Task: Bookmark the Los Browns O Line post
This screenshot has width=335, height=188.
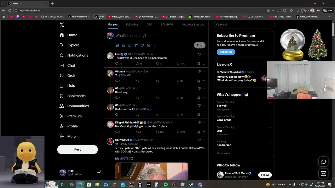Action: tap(199, 64)
